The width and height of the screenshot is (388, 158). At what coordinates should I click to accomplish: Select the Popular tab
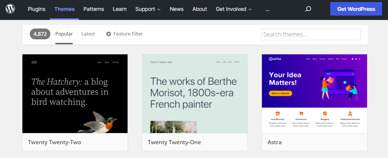pos(64,34)
